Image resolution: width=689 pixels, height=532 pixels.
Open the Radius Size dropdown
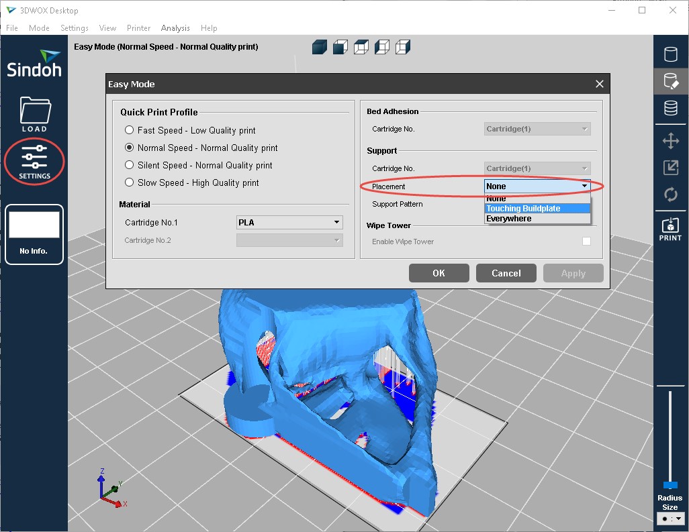coord(671,519)
